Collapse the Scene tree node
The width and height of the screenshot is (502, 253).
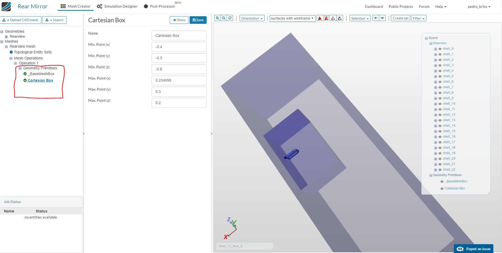point(426,38)
